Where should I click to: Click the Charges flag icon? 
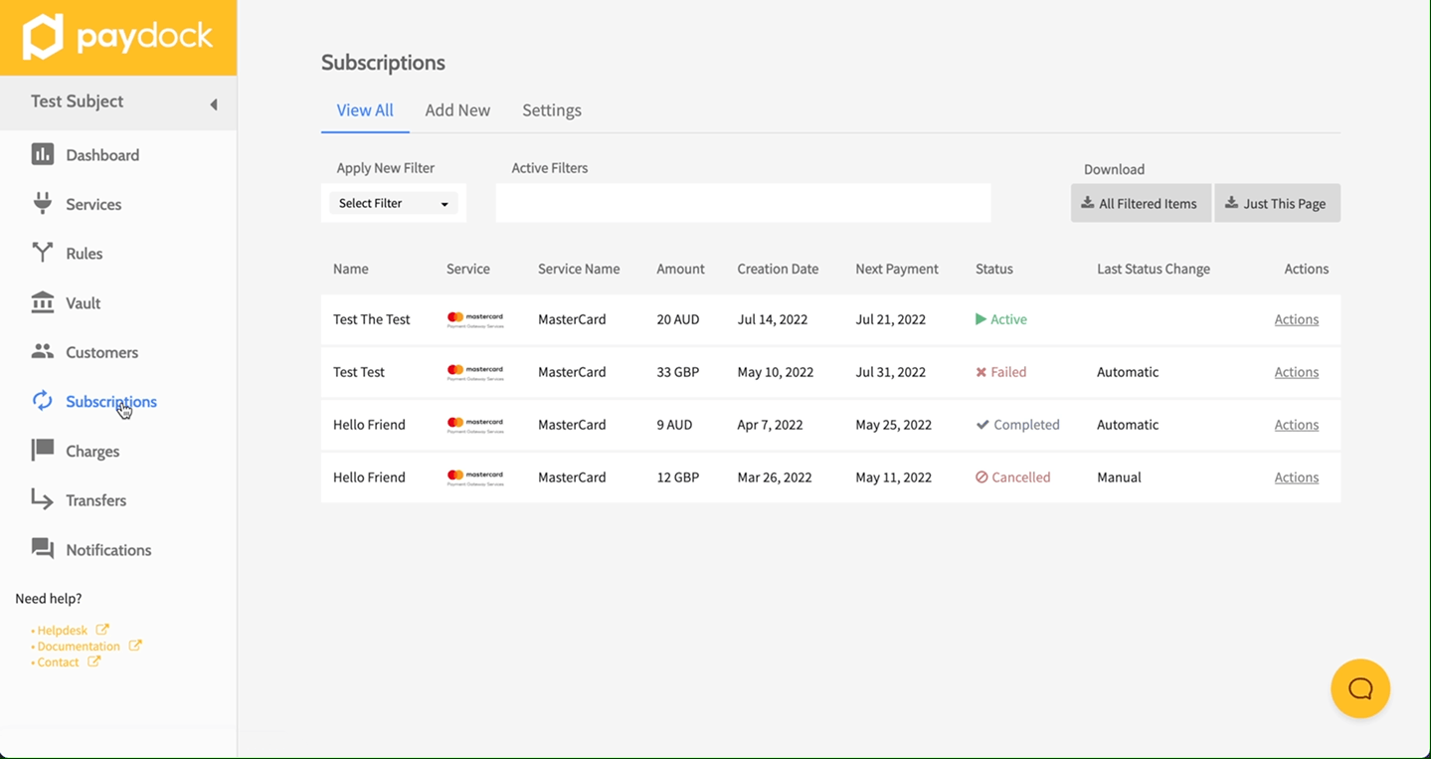42,451
